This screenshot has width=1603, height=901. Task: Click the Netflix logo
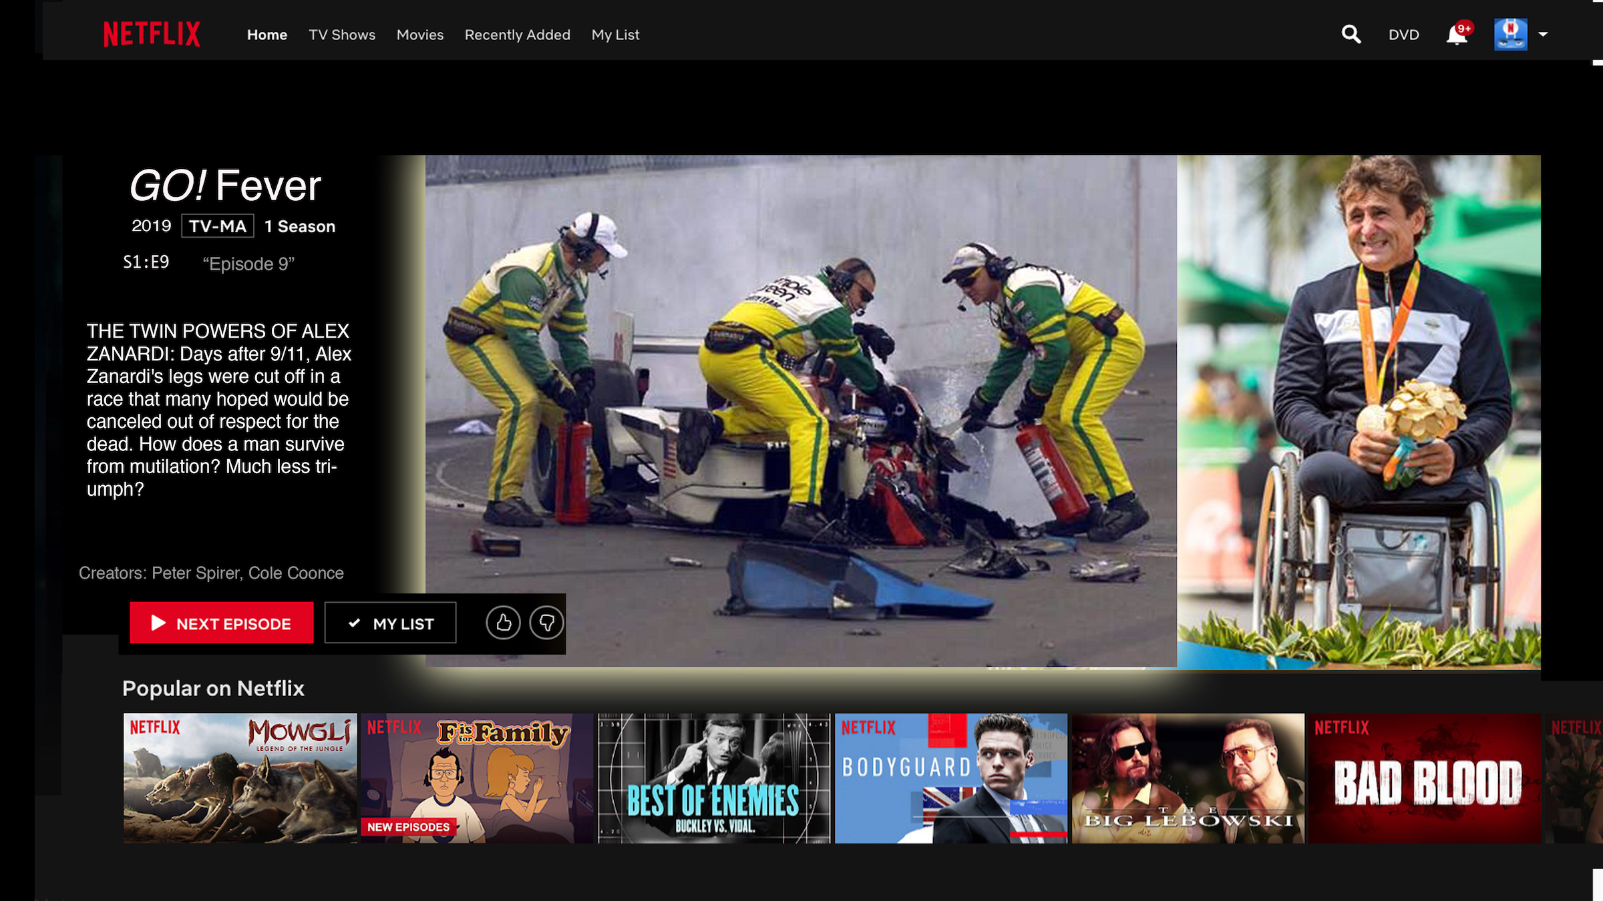pyautogui.click(x=152, y=34)
